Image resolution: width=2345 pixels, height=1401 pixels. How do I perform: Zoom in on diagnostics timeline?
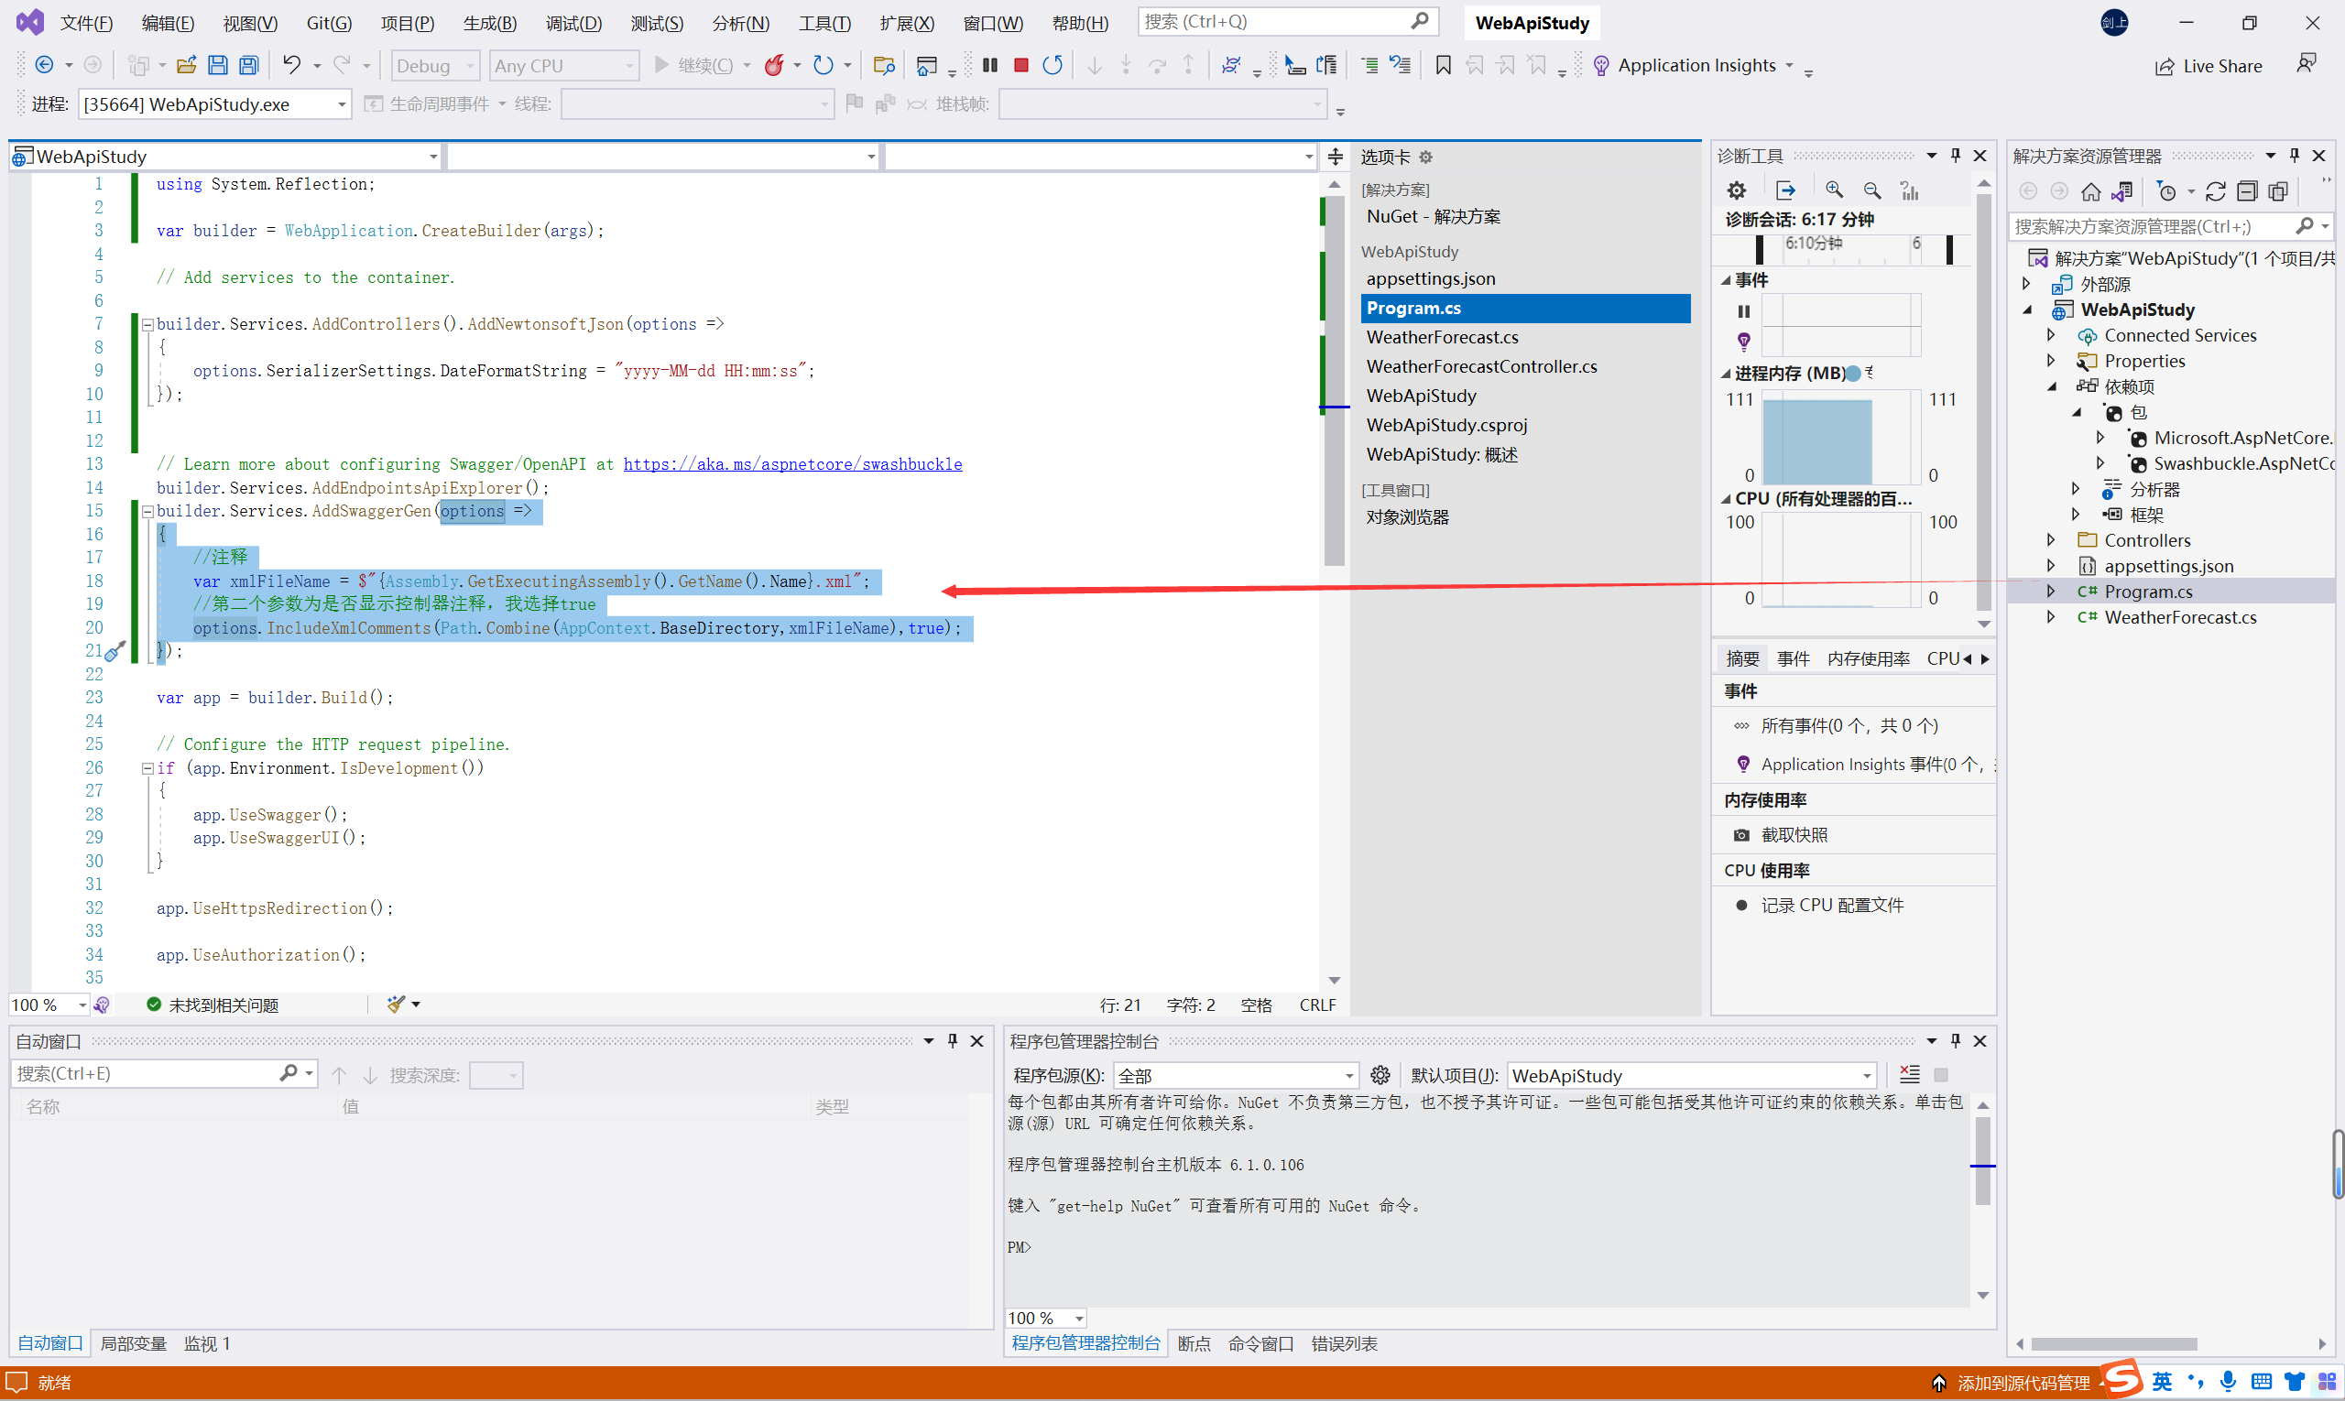1834,190
